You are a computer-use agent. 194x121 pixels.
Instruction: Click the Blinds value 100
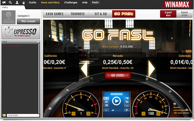[x=151, y=114]
